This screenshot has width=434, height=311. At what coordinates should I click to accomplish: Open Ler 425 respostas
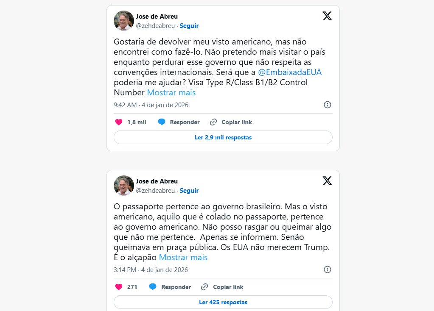223,302
